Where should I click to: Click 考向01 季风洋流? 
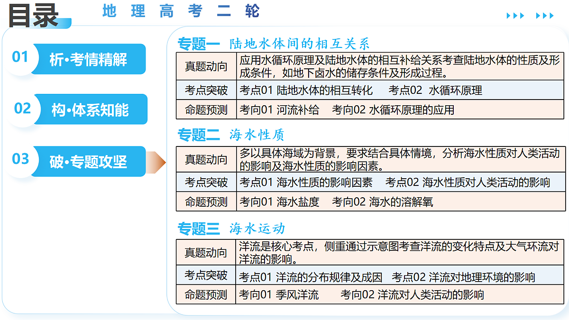279,295
